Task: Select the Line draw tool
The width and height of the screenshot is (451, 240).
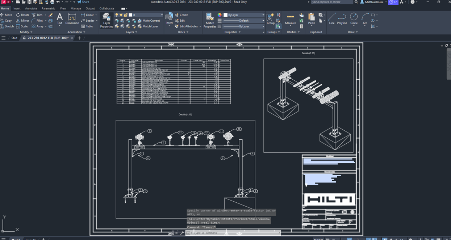Action: pyautogui.click(x=332, y=19)
